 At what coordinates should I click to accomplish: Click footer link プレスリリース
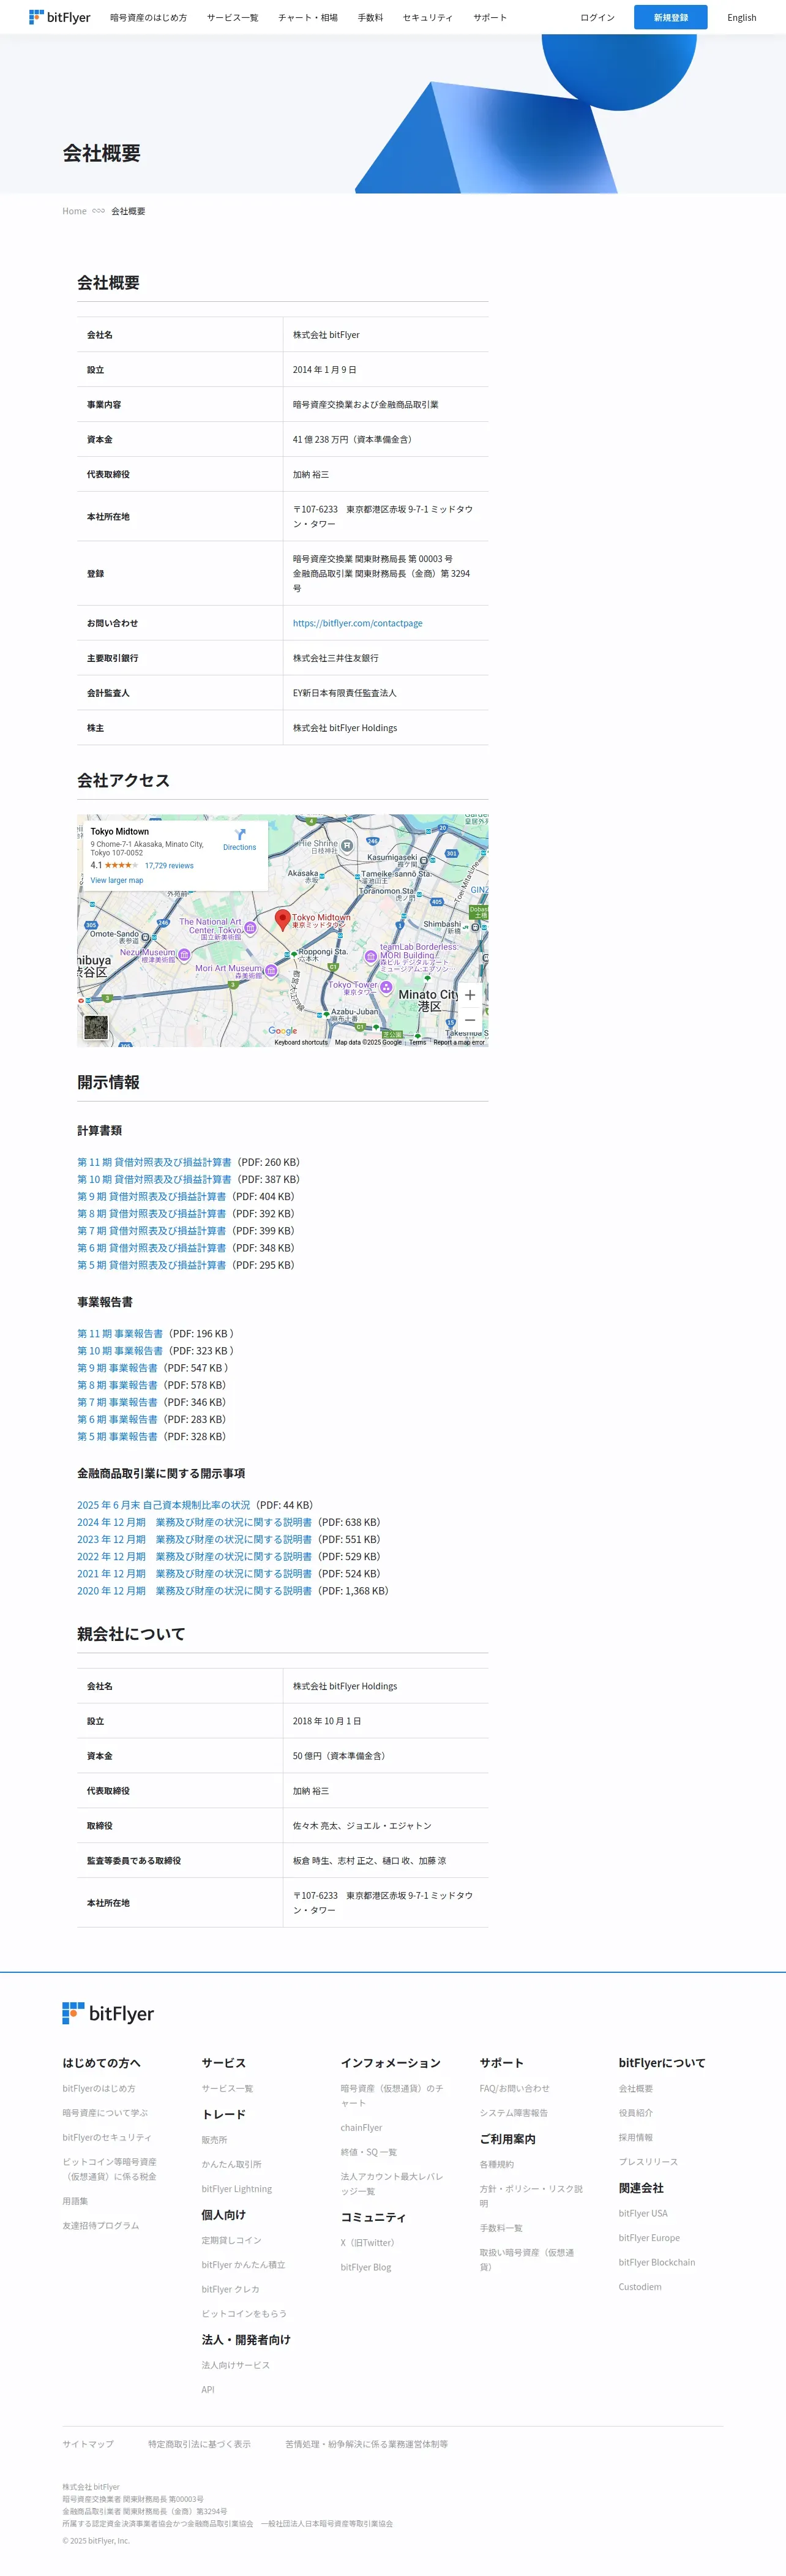[648, 2162]
